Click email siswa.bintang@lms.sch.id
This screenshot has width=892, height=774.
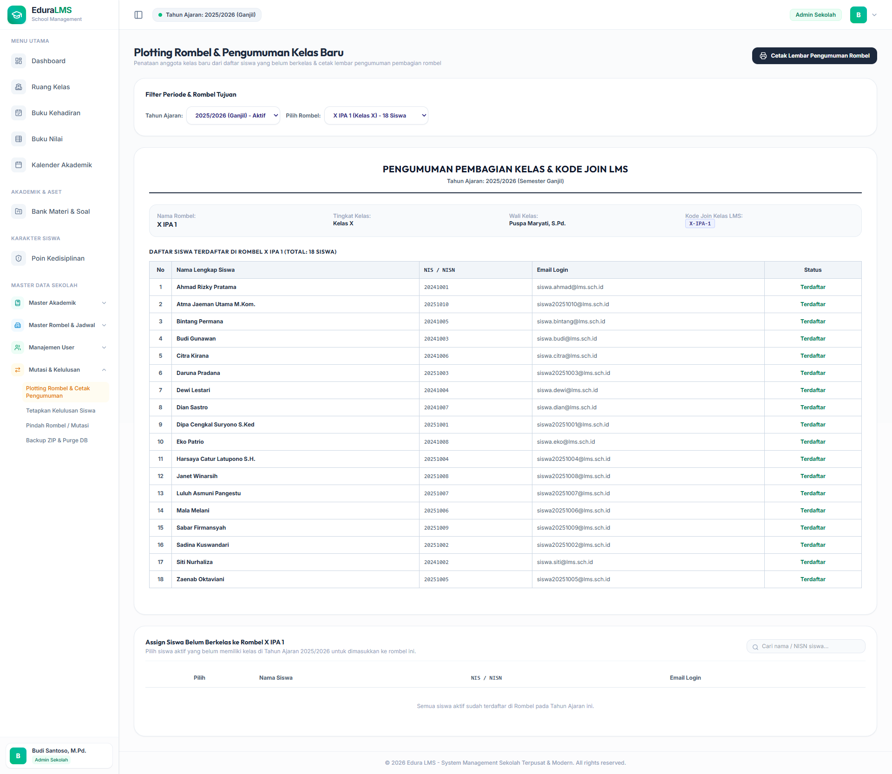click(x=571, y=321)
